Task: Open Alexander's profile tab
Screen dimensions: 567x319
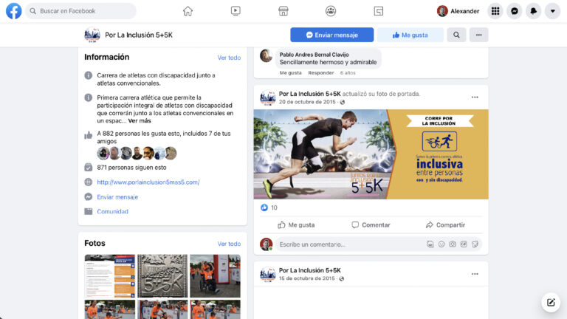Action: click(x=458, y=11)
